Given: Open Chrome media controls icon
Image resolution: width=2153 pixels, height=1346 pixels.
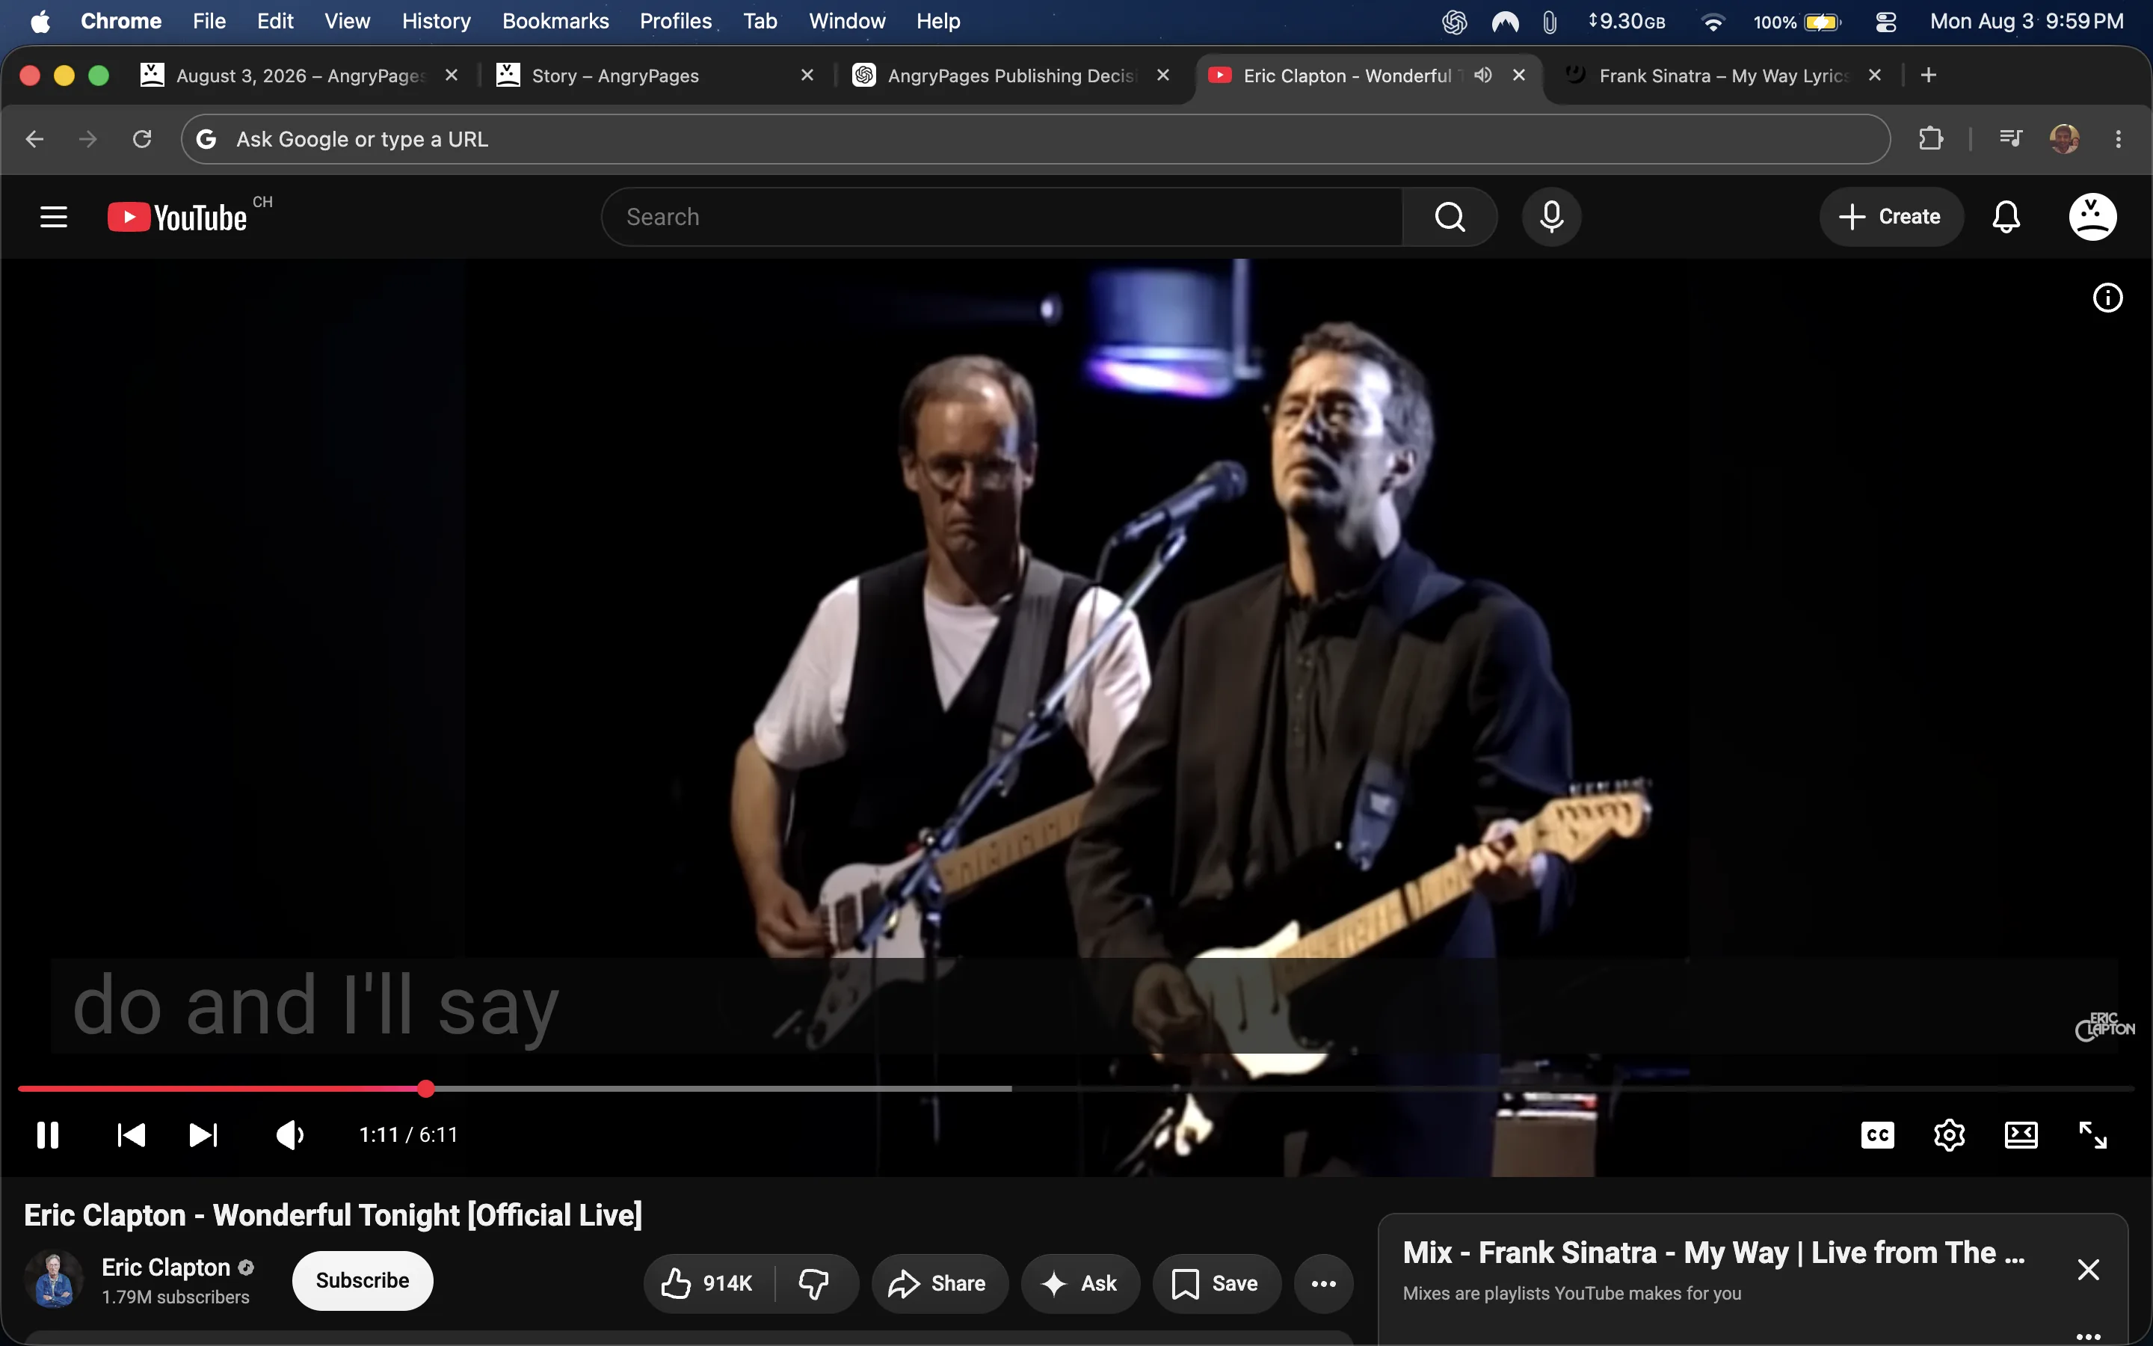Looking at the screenshot, I should pos(2011,139).
